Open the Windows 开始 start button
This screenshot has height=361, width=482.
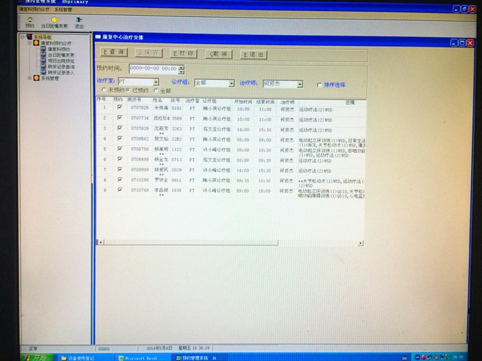(x=37, y=358)
